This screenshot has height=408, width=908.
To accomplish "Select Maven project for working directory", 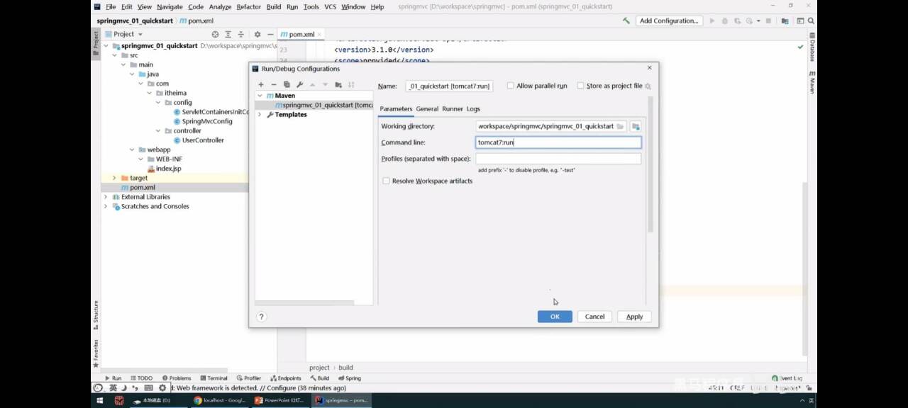I will pos(636,126).
